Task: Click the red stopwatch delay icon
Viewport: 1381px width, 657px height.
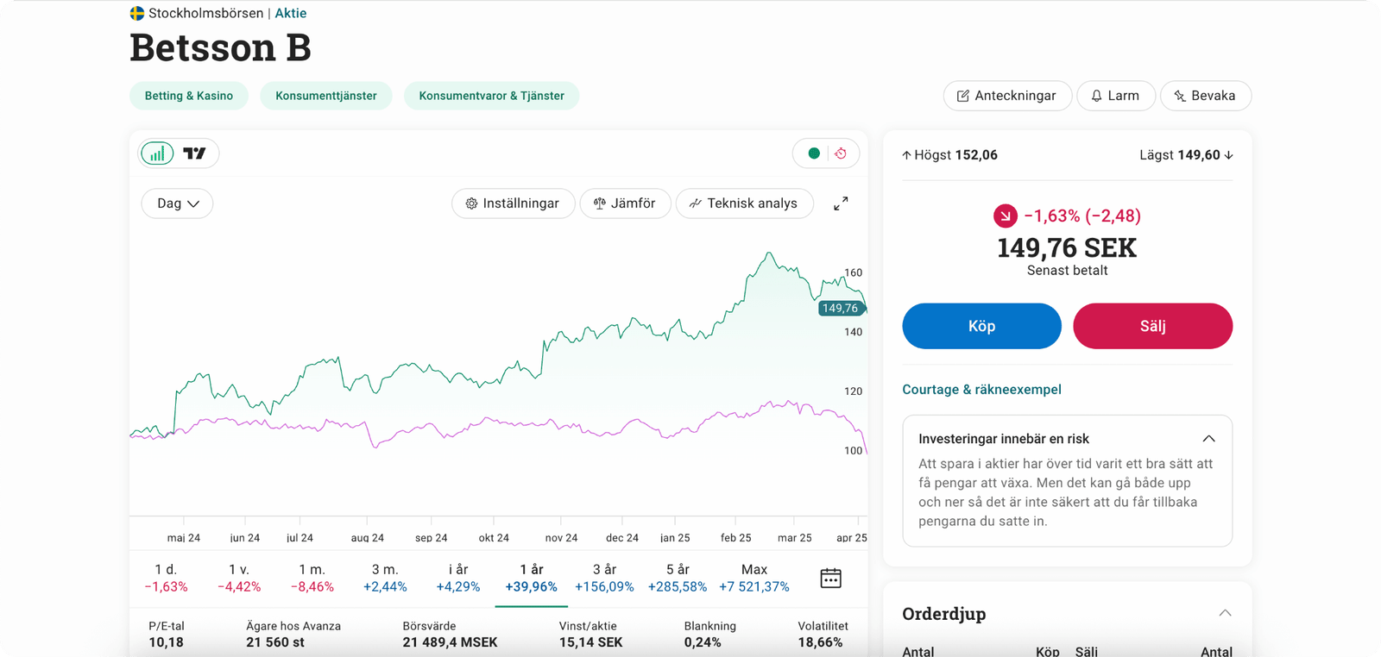Action: pyautogui.click(x=841, y=153)
